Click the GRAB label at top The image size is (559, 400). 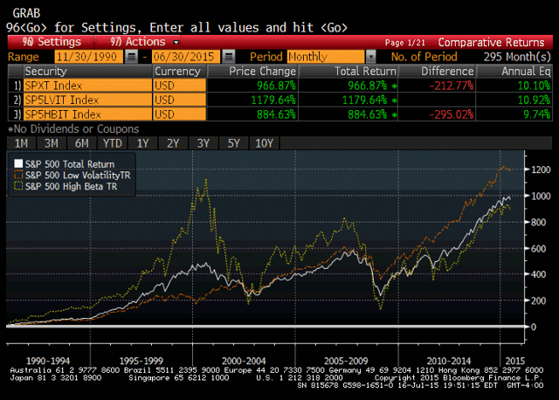[26, 13]
